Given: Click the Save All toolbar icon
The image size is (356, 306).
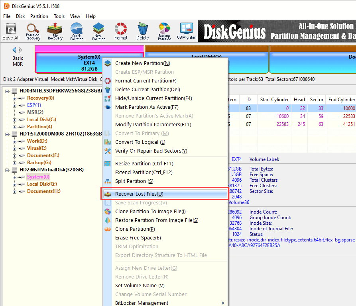Looking at the screenshot, I should [11, 31].
